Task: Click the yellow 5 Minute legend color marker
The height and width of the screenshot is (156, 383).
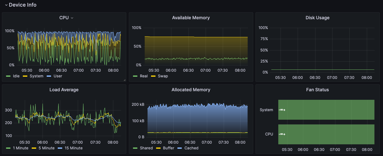Action: pyautogui.click(x=33, y=148)
